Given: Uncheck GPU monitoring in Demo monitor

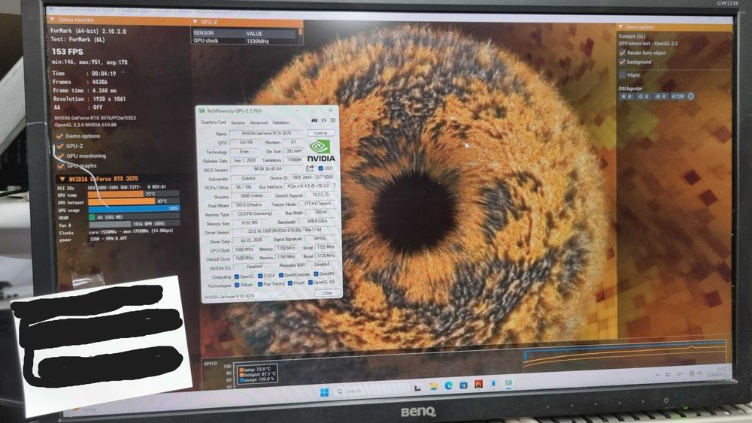Looking at the screenshot, I should [x=60, y=156].
